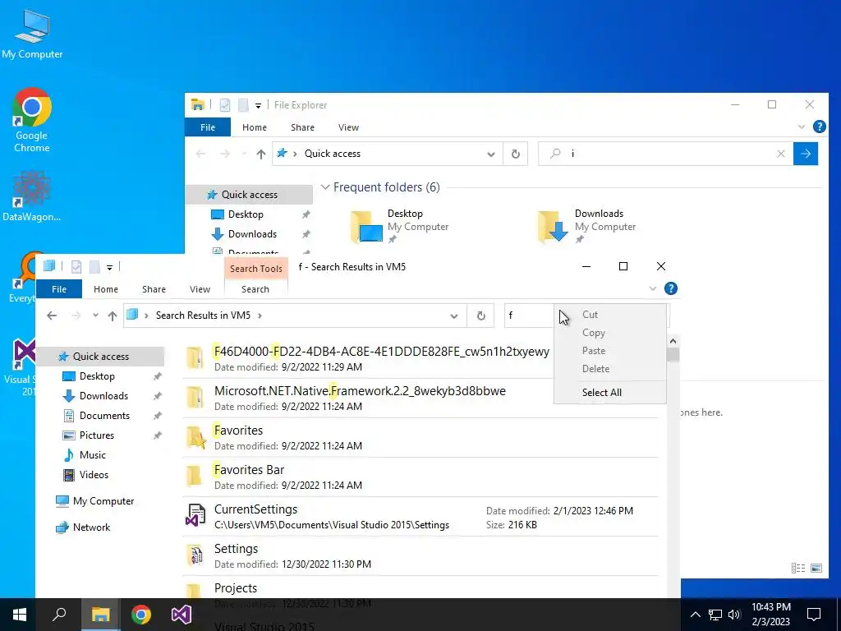Open Search tab under Search Tools
Viewport: 841px width, 631px height.
pos(255,289)
